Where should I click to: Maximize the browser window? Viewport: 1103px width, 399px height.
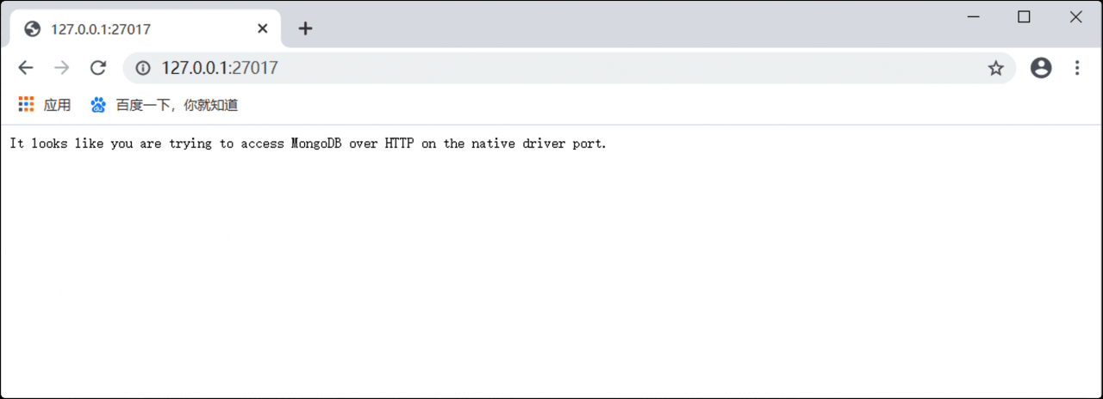click(1024, 16)
